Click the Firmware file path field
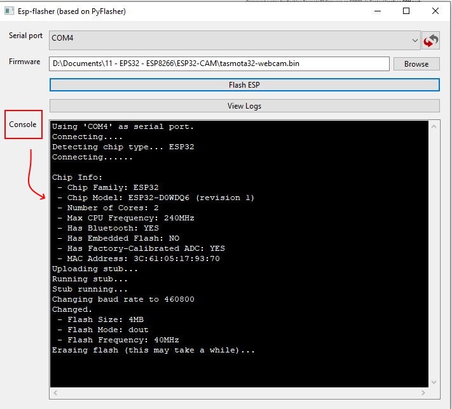 tap(219, 64)
